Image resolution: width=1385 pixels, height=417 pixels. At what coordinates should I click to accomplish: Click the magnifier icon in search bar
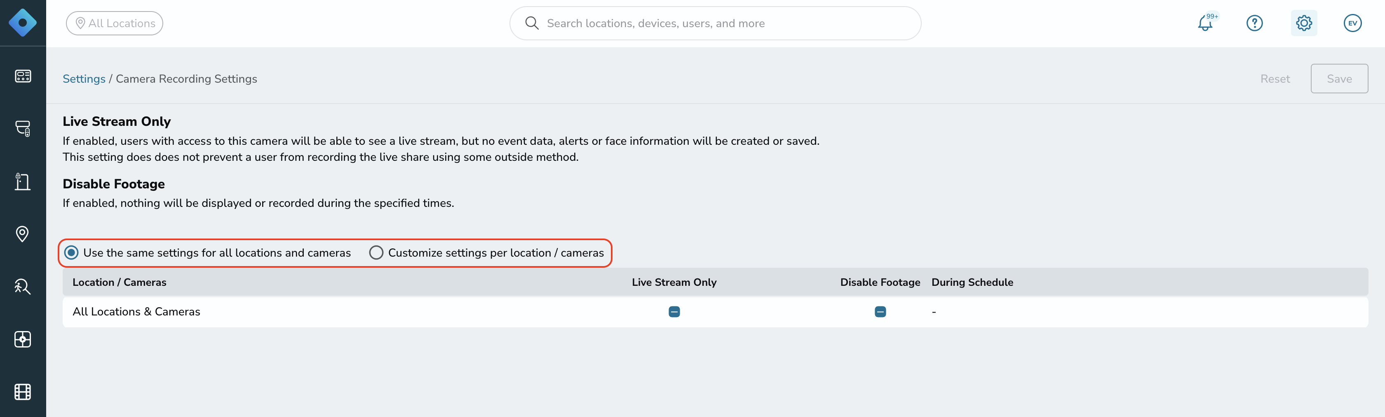(x=532, y=23)
